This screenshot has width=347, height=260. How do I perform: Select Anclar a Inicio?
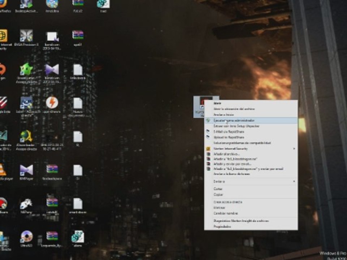(x=251, y=115)
